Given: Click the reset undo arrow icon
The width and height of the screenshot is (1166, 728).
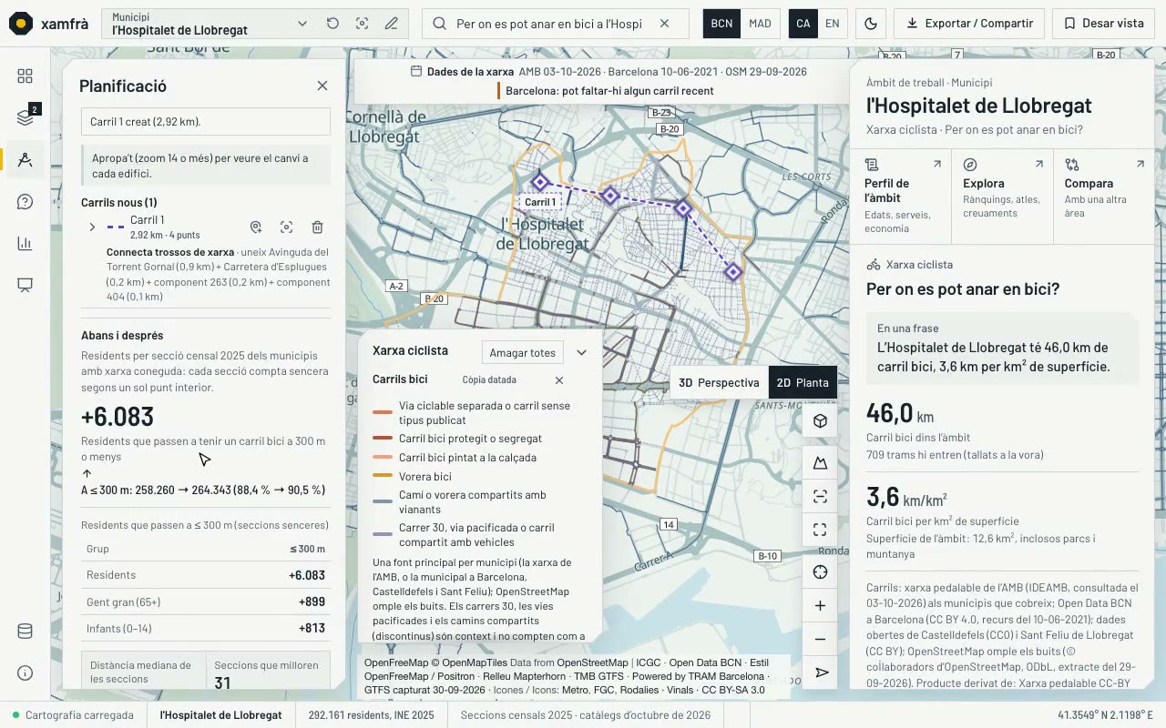Looking at the screenshot, I should point(332,24).
